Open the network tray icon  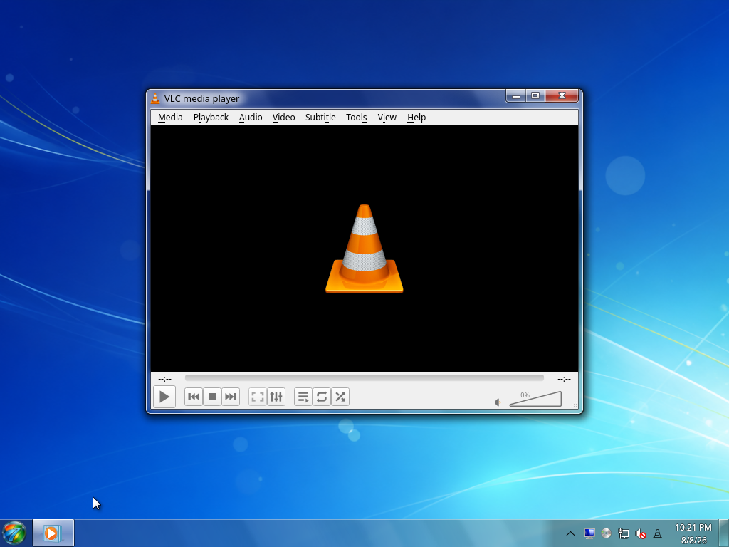click(624, 533)
